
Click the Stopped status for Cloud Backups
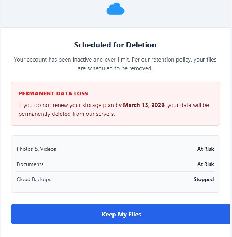pos(203,179)
